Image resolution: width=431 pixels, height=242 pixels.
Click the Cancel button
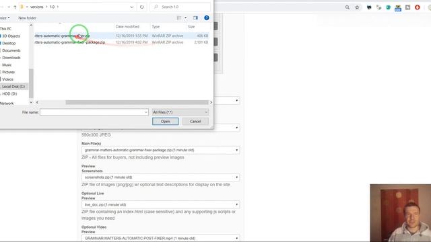(x=195, y=121)
